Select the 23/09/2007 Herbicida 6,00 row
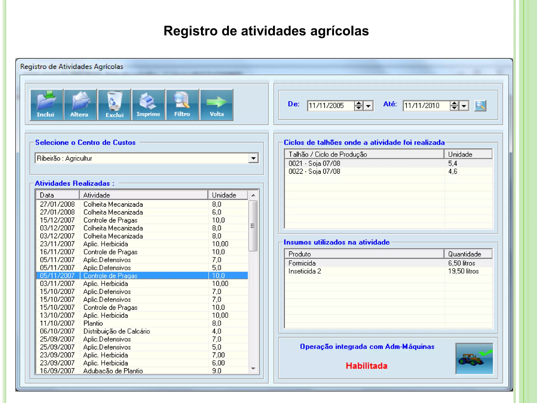The width and height of the screenshot is (537, 403). [x=142, y=363]
